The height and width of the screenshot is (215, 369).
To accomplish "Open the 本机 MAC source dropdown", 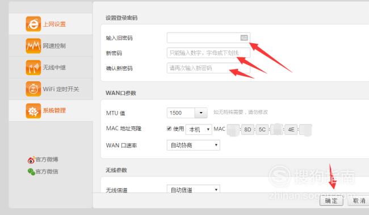I will [x=199, y=130].
